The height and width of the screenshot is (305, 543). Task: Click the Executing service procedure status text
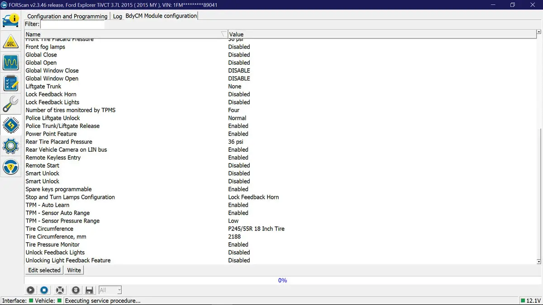pyautogui.click(x=103, y=300)
